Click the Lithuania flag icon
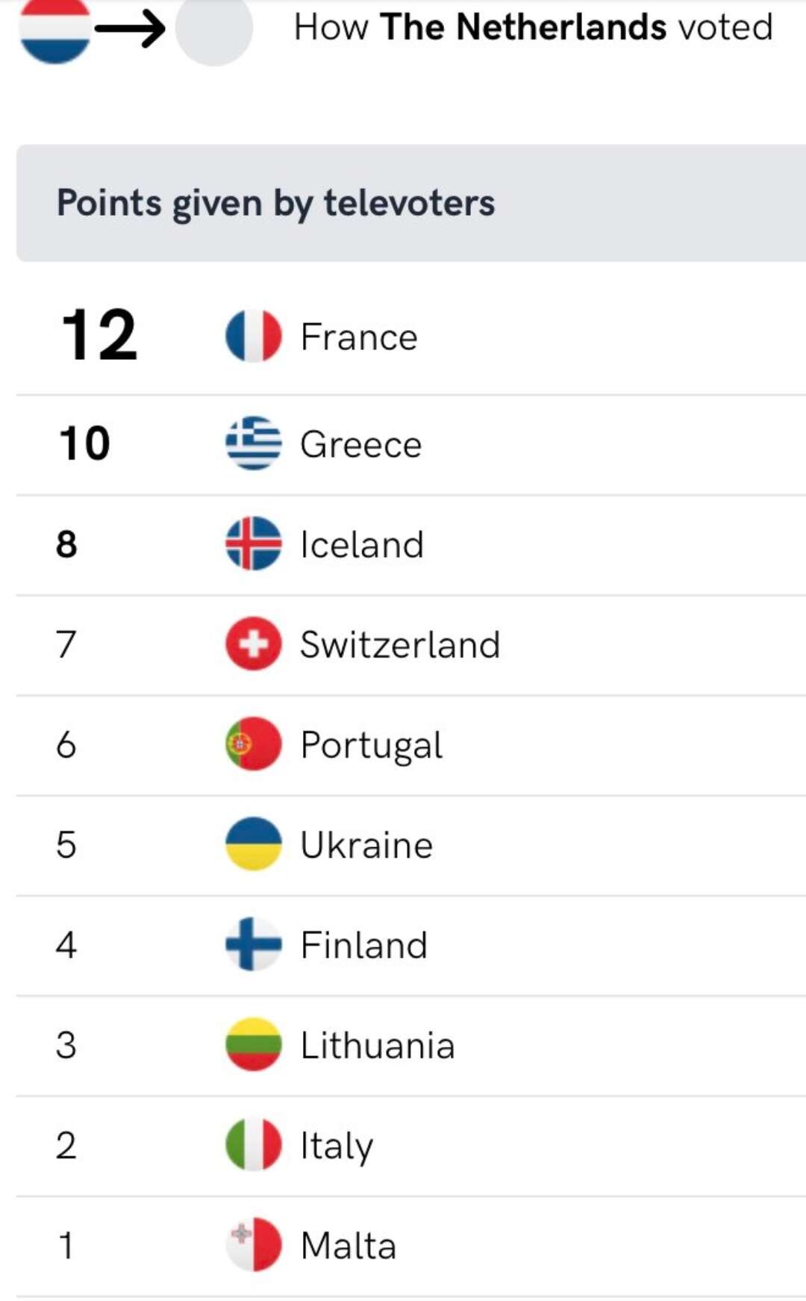 point(254,1044)
